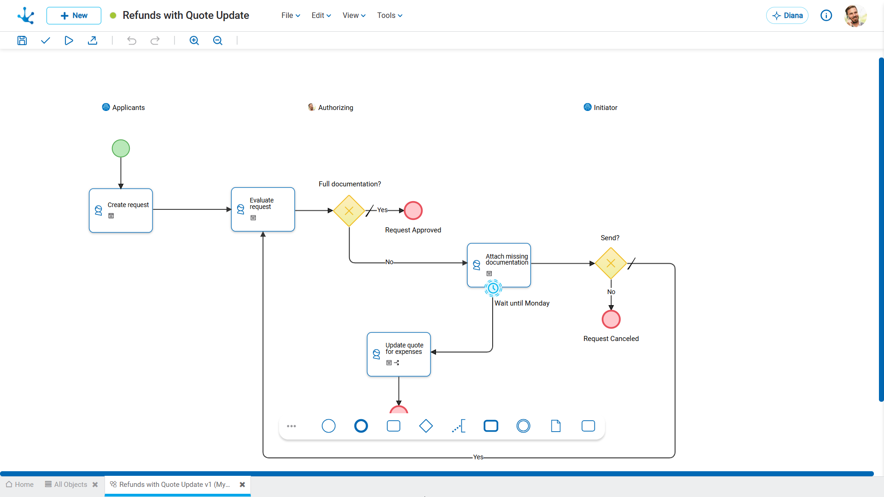The image size is (884, 497).
Task: Click the Undo arrow icon
Action: pos(132,40)
